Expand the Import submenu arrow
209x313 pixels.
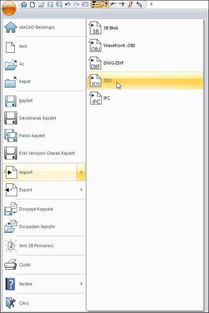pos(81,172)
